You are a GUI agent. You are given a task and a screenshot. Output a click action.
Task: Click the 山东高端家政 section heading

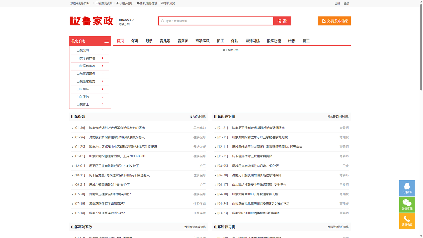pyautogui.click(x=82, y=227)
